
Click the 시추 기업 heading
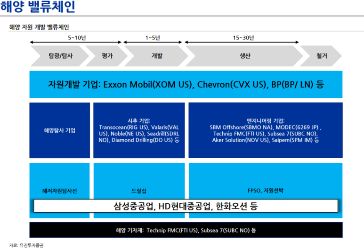(139, 120)
